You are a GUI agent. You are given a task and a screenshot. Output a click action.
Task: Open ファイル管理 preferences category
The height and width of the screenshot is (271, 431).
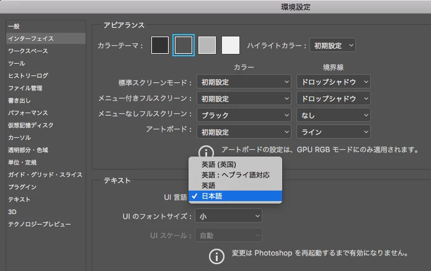click(46, 88)
